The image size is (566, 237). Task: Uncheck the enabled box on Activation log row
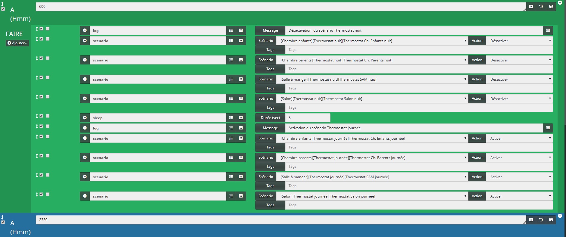tap(42, 126)
